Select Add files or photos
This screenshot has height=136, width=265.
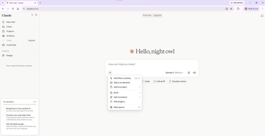coord(125,78)
